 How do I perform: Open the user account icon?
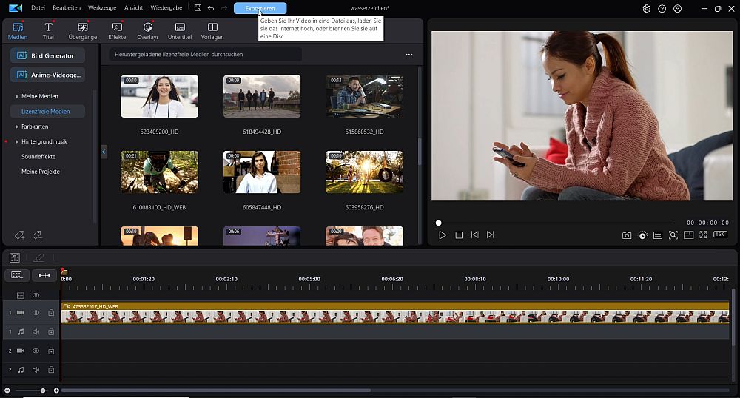pos(678,8)
